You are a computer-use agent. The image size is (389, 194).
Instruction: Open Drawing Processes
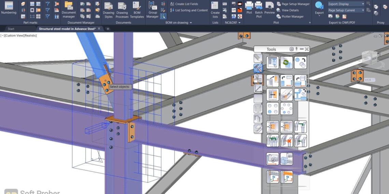click(x=122, y=11)
